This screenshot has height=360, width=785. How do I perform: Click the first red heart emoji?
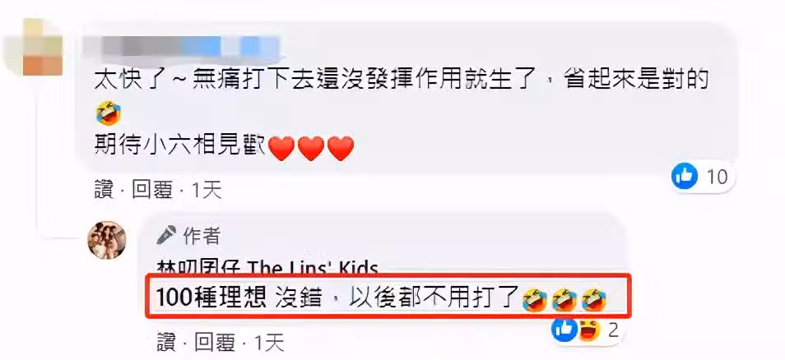pyautogui.click(x=282, y=149)
